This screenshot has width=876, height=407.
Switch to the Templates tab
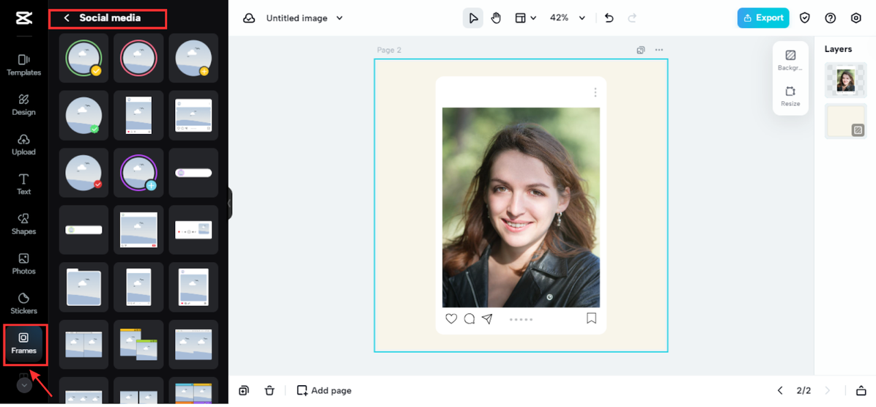pos(23,65)
